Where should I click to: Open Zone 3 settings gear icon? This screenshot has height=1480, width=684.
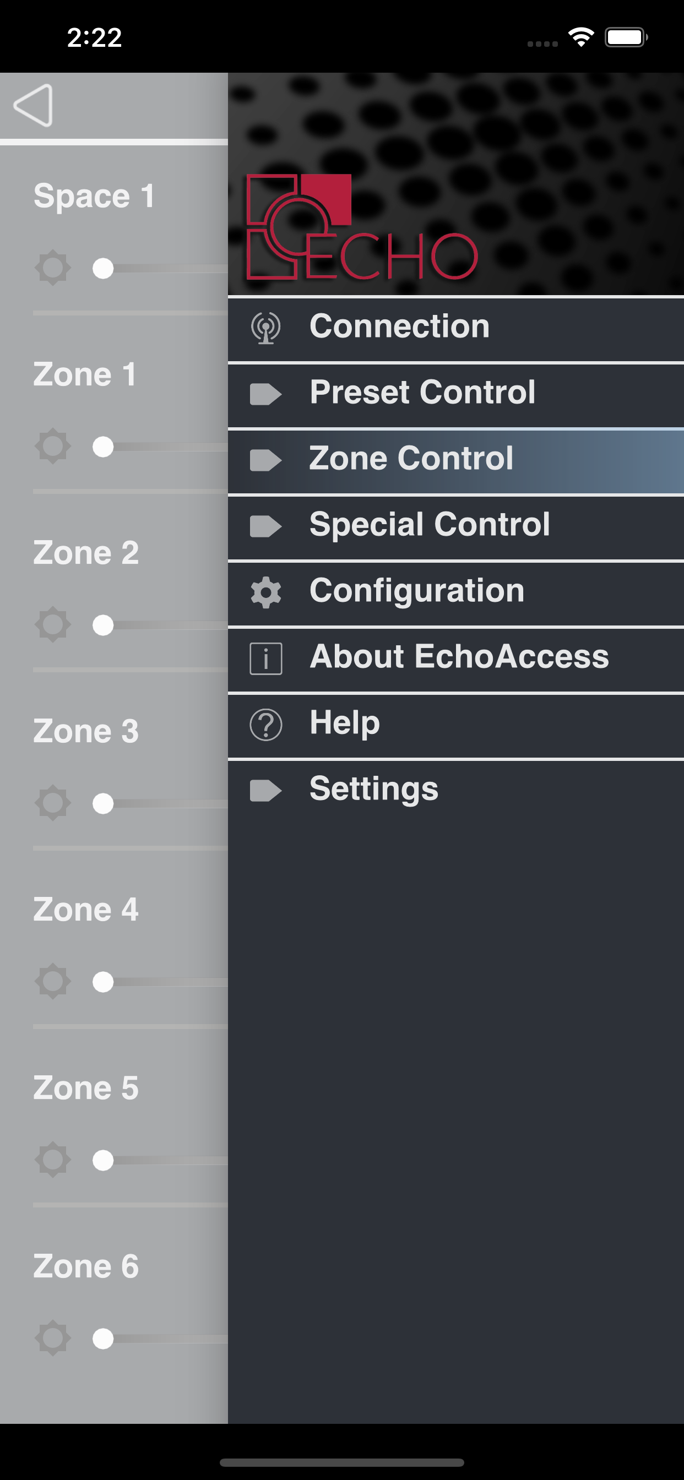[53, 803]
